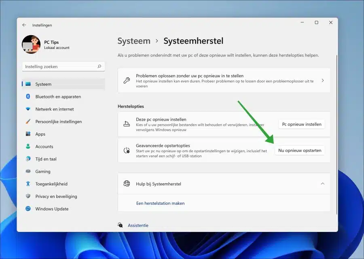Open the Apps label in the sidebar

(x=40, y=134)
